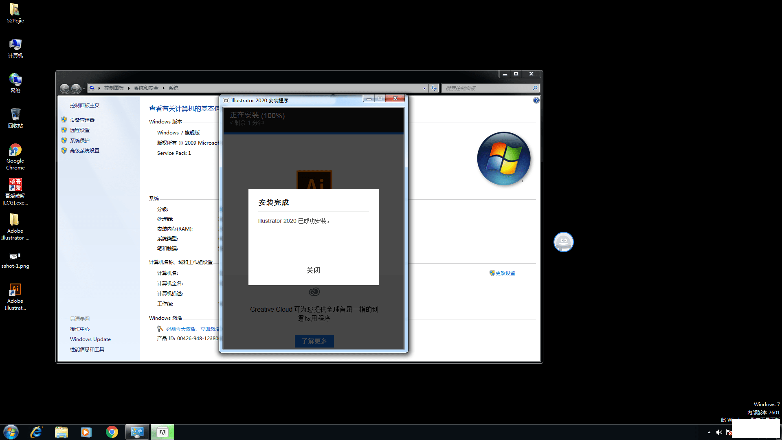This screenshot has height=440, width=782.
Task: Maximize the Control Panel system window
Action: click(516, 74)
